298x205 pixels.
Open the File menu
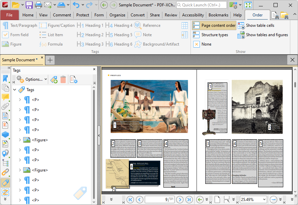tap(9, 15)
